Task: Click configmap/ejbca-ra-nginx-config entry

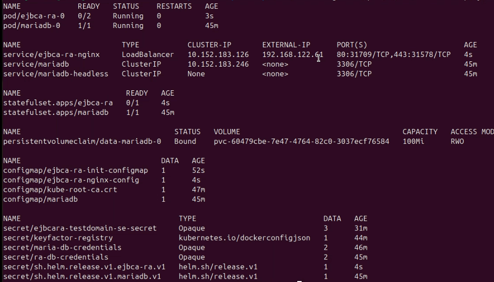Action: [x=71, y=180]
